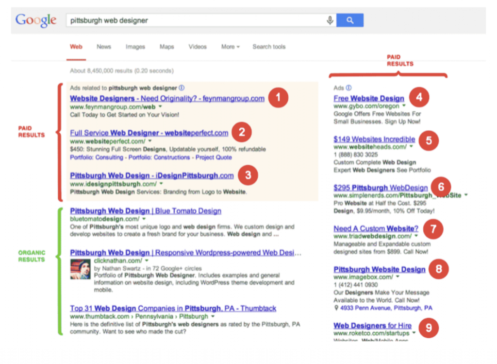This screenshot has width=497, height=364.
Task: Open the 'Free Website Design' ad
Action: tap(369, 98)
